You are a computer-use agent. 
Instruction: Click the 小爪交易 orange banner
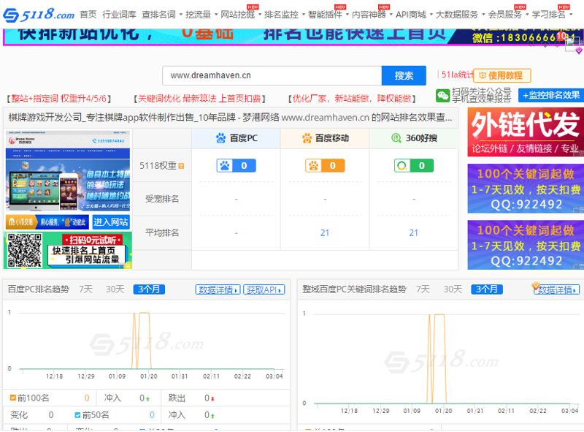[x=47, y=222]
